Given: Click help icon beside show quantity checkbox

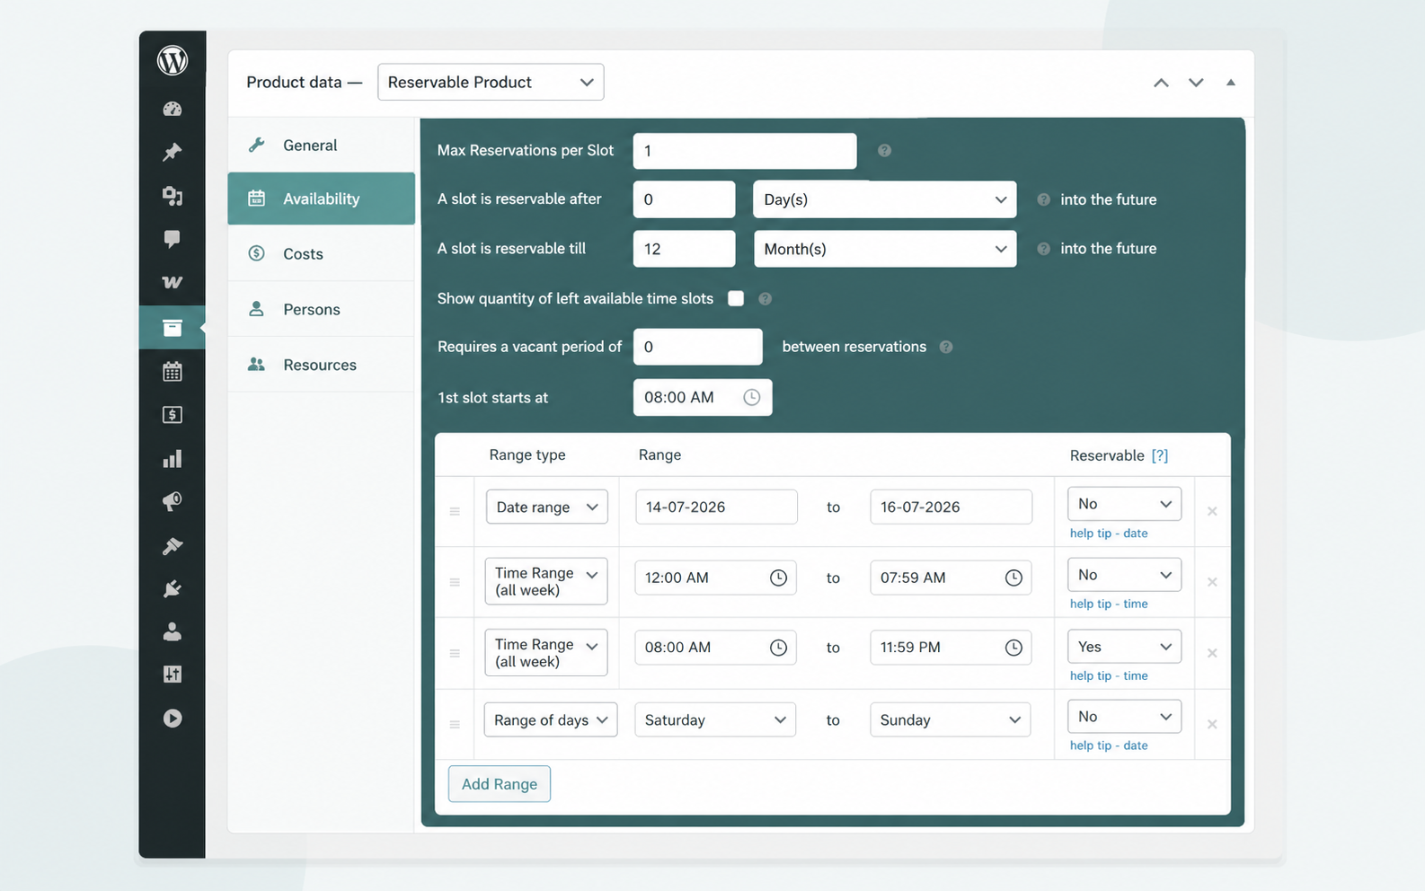Looking at the screenshot, I should [765, 299].
